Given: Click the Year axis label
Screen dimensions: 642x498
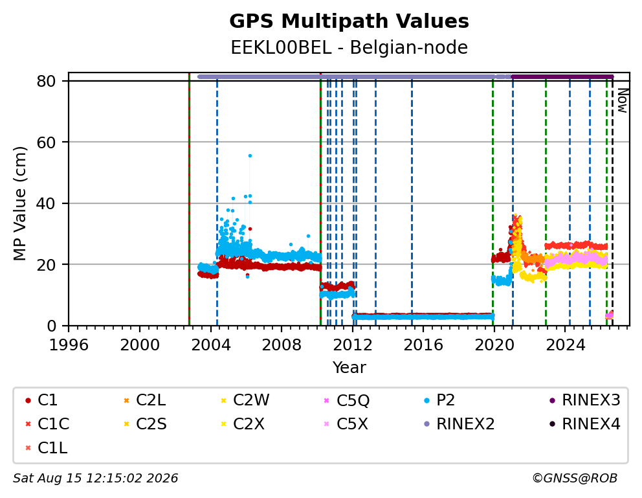Looking at the screenshot, I should point(349,367).
